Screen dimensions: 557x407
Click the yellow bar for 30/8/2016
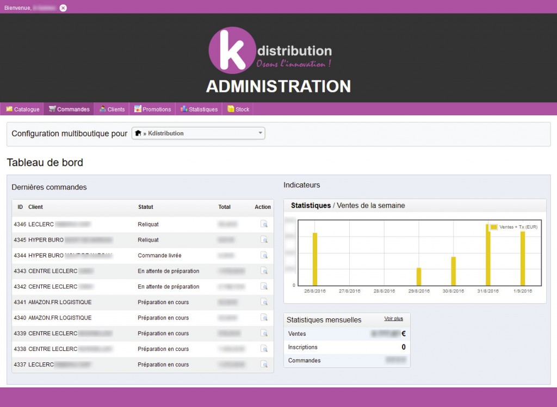[453, 271]
